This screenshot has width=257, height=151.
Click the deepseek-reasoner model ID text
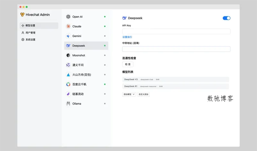pyautogui.click(x=148, y=86)
